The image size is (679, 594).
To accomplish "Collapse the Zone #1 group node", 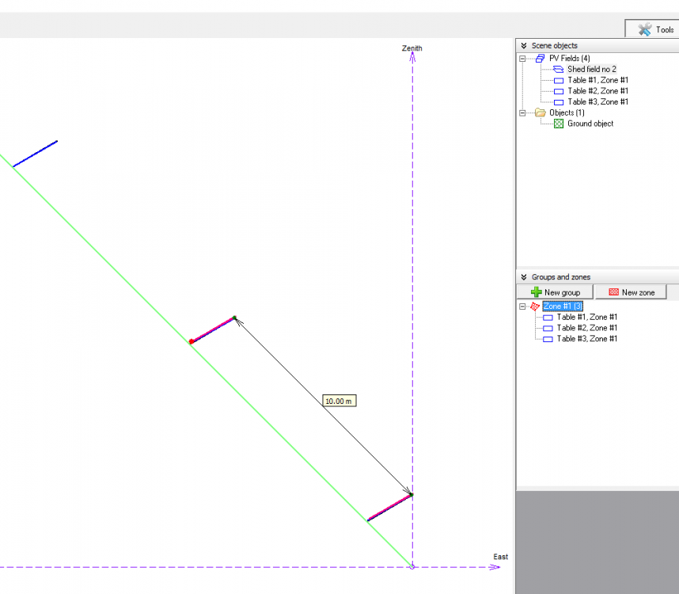I will [x=522, y=307].
